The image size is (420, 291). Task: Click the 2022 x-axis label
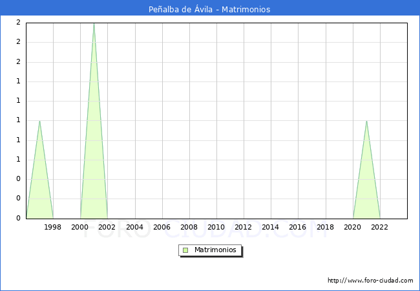(379, 227)
